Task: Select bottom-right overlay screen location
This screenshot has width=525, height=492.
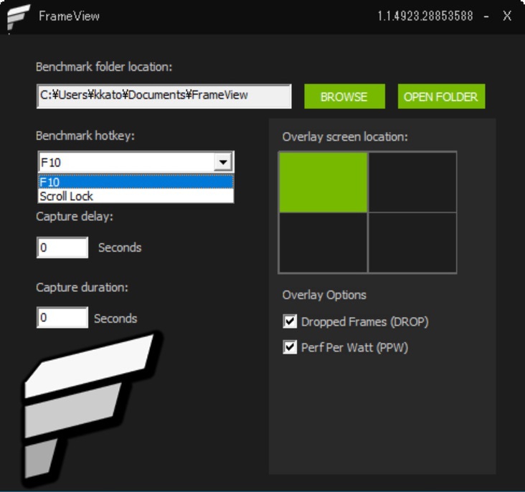Action: click(x=412, y=242)
